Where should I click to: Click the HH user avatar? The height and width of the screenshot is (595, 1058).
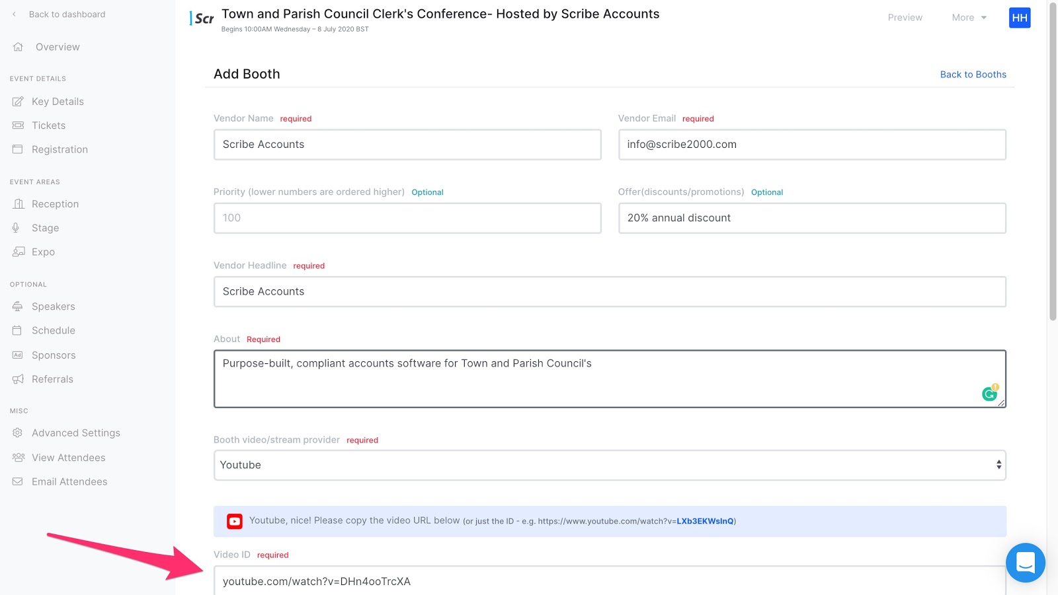(1020, 18)
